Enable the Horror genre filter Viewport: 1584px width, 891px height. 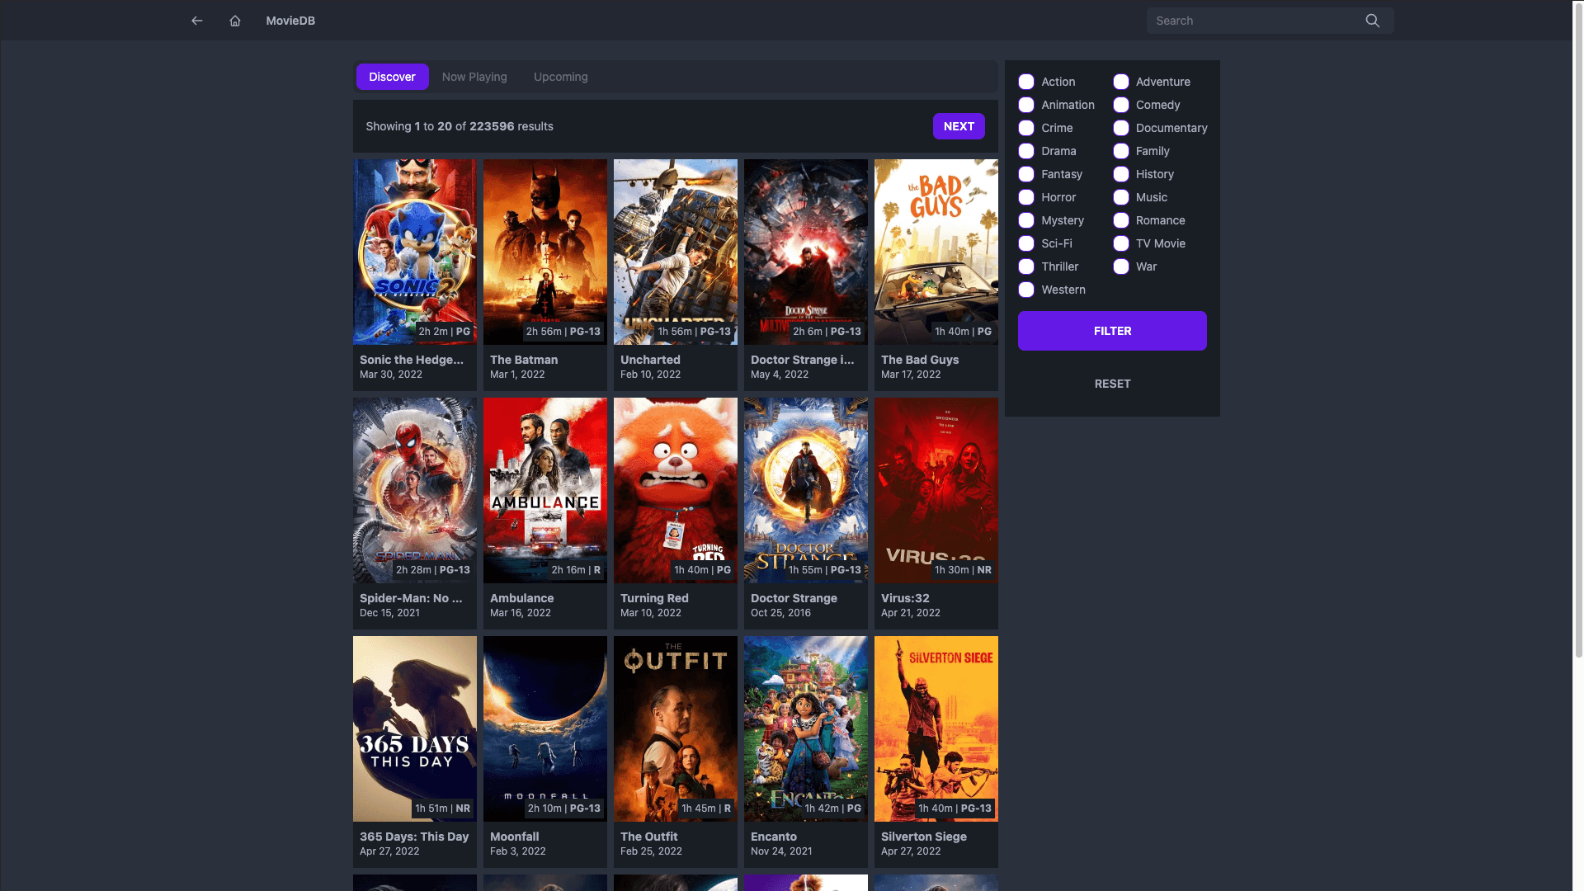1026,197
